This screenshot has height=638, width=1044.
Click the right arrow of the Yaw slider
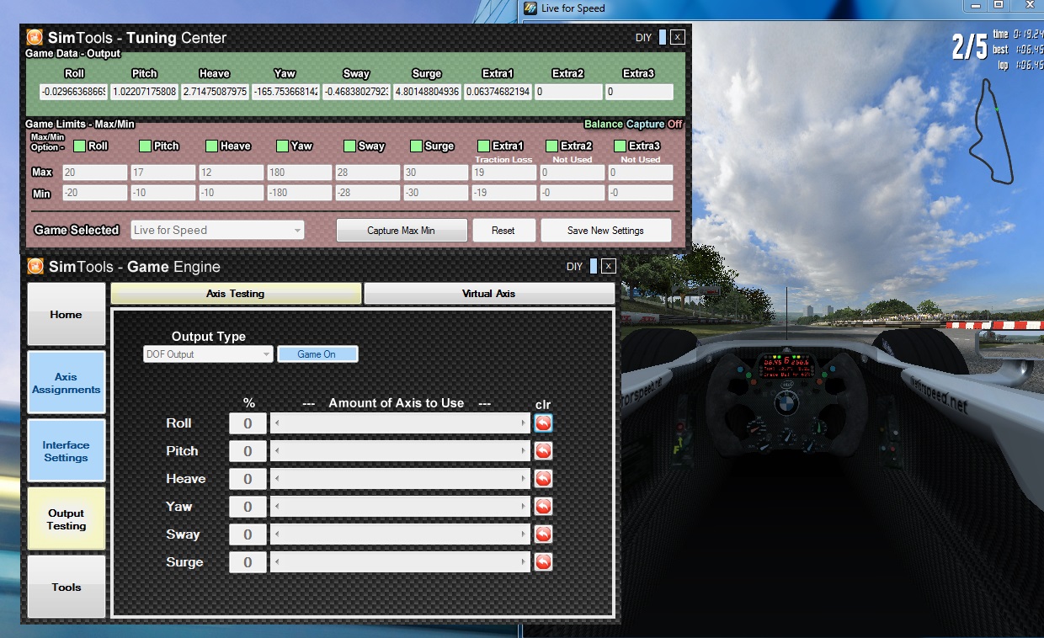(525, 507)
